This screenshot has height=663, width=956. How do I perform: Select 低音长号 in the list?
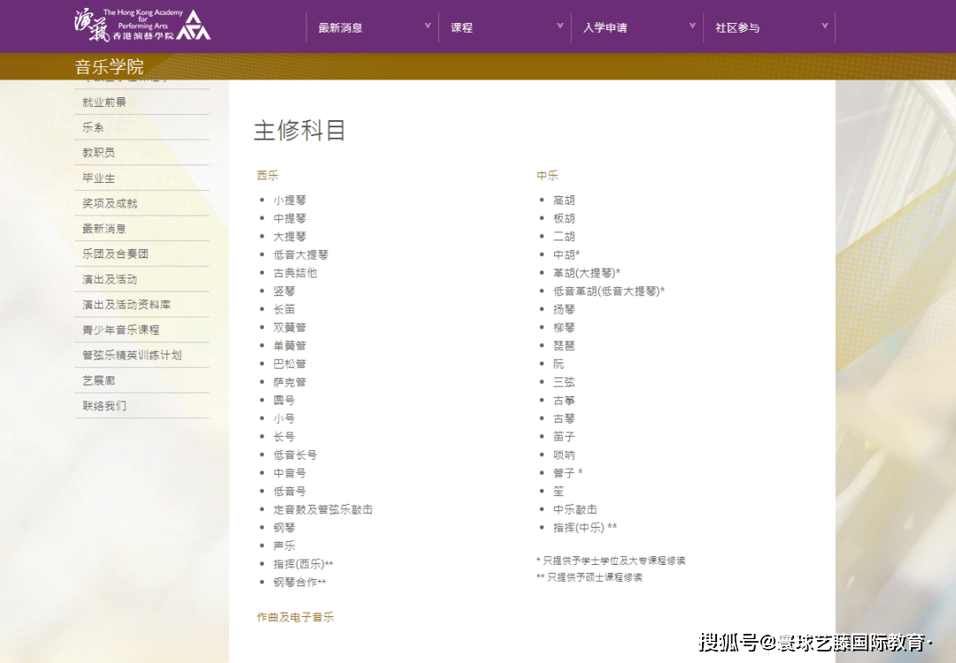pyautogui.click(x=295, y=454)
